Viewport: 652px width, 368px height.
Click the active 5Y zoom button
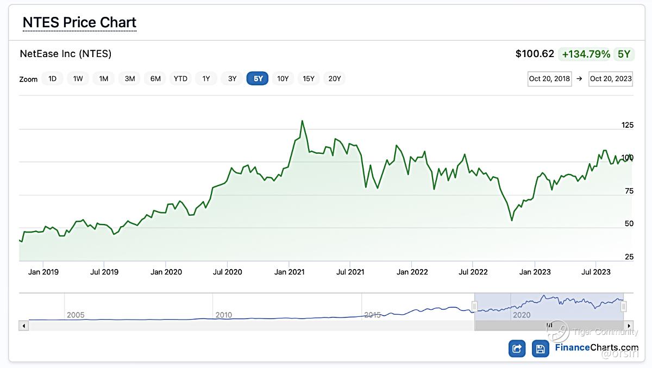(x=258, y=78)
